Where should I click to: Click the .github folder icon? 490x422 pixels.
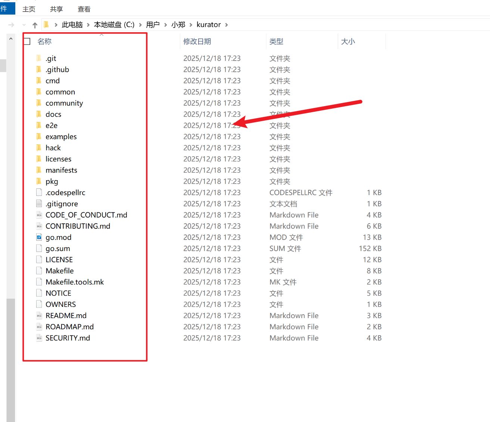point(39,69)
